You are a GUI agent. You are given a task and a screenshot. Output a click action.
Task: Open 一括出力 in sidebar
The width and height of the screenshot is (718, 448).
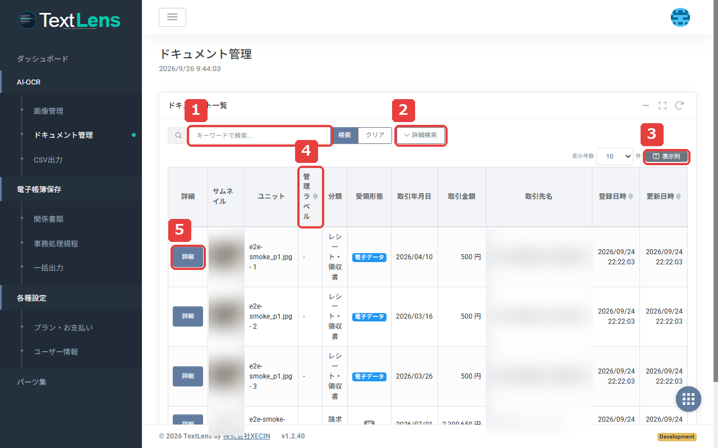pos(49,268)
